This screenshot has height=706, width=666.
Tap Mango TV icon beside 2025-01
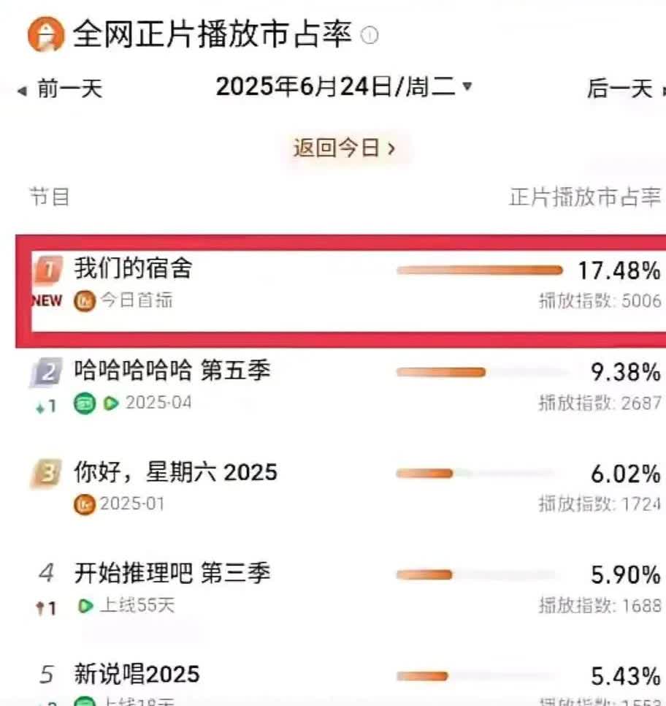coord(85,504)
